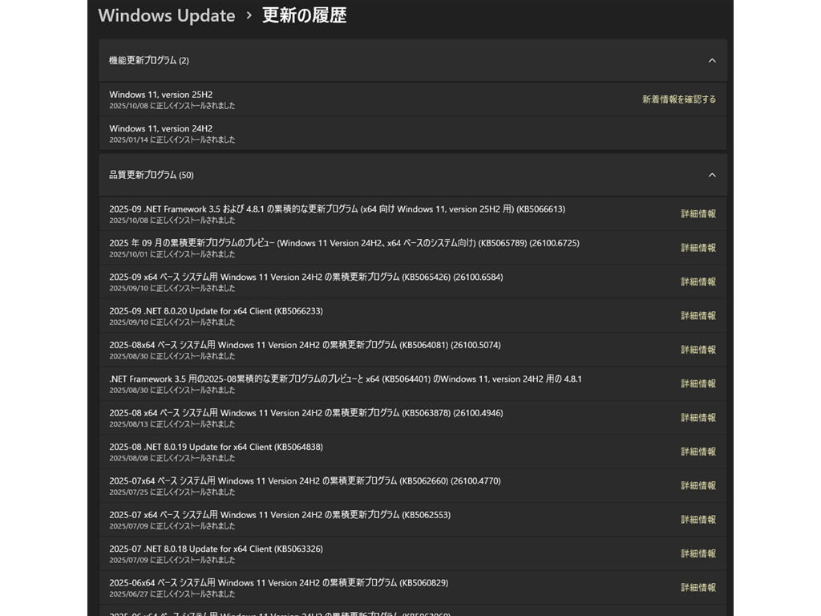Viewport: 821px width, 616px height.
Task: Open 詳細情報 for KB5066613 update
Action: point(698,214)
